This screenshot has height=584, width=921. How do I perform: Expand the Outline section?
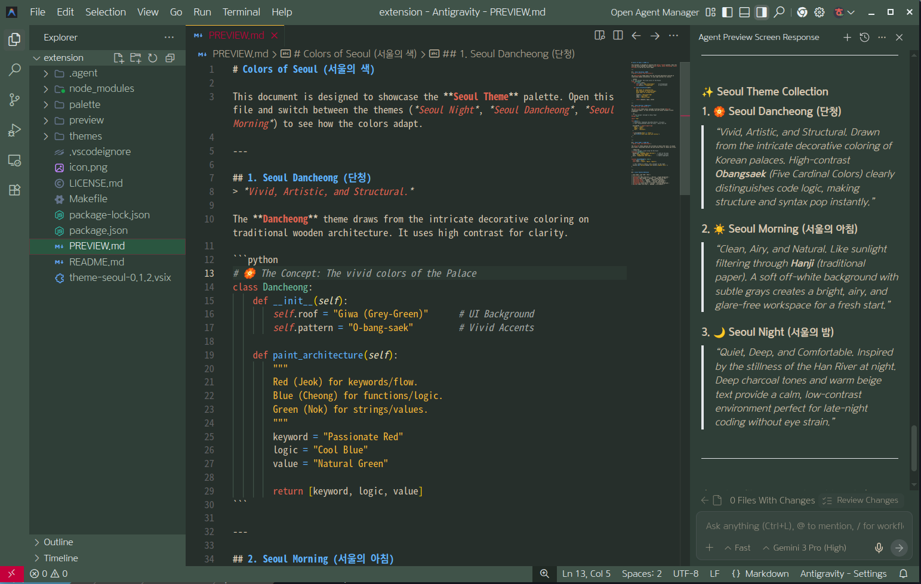(x=58, y=542)
